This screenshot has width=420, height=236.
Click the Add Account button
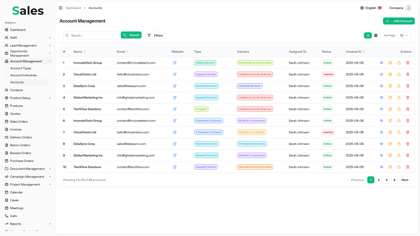tap(398, 21)
